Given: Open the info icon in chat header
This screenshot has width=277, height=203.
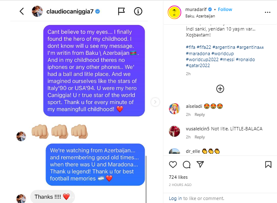Looking at the screenshot, I should tap(138, 11).
